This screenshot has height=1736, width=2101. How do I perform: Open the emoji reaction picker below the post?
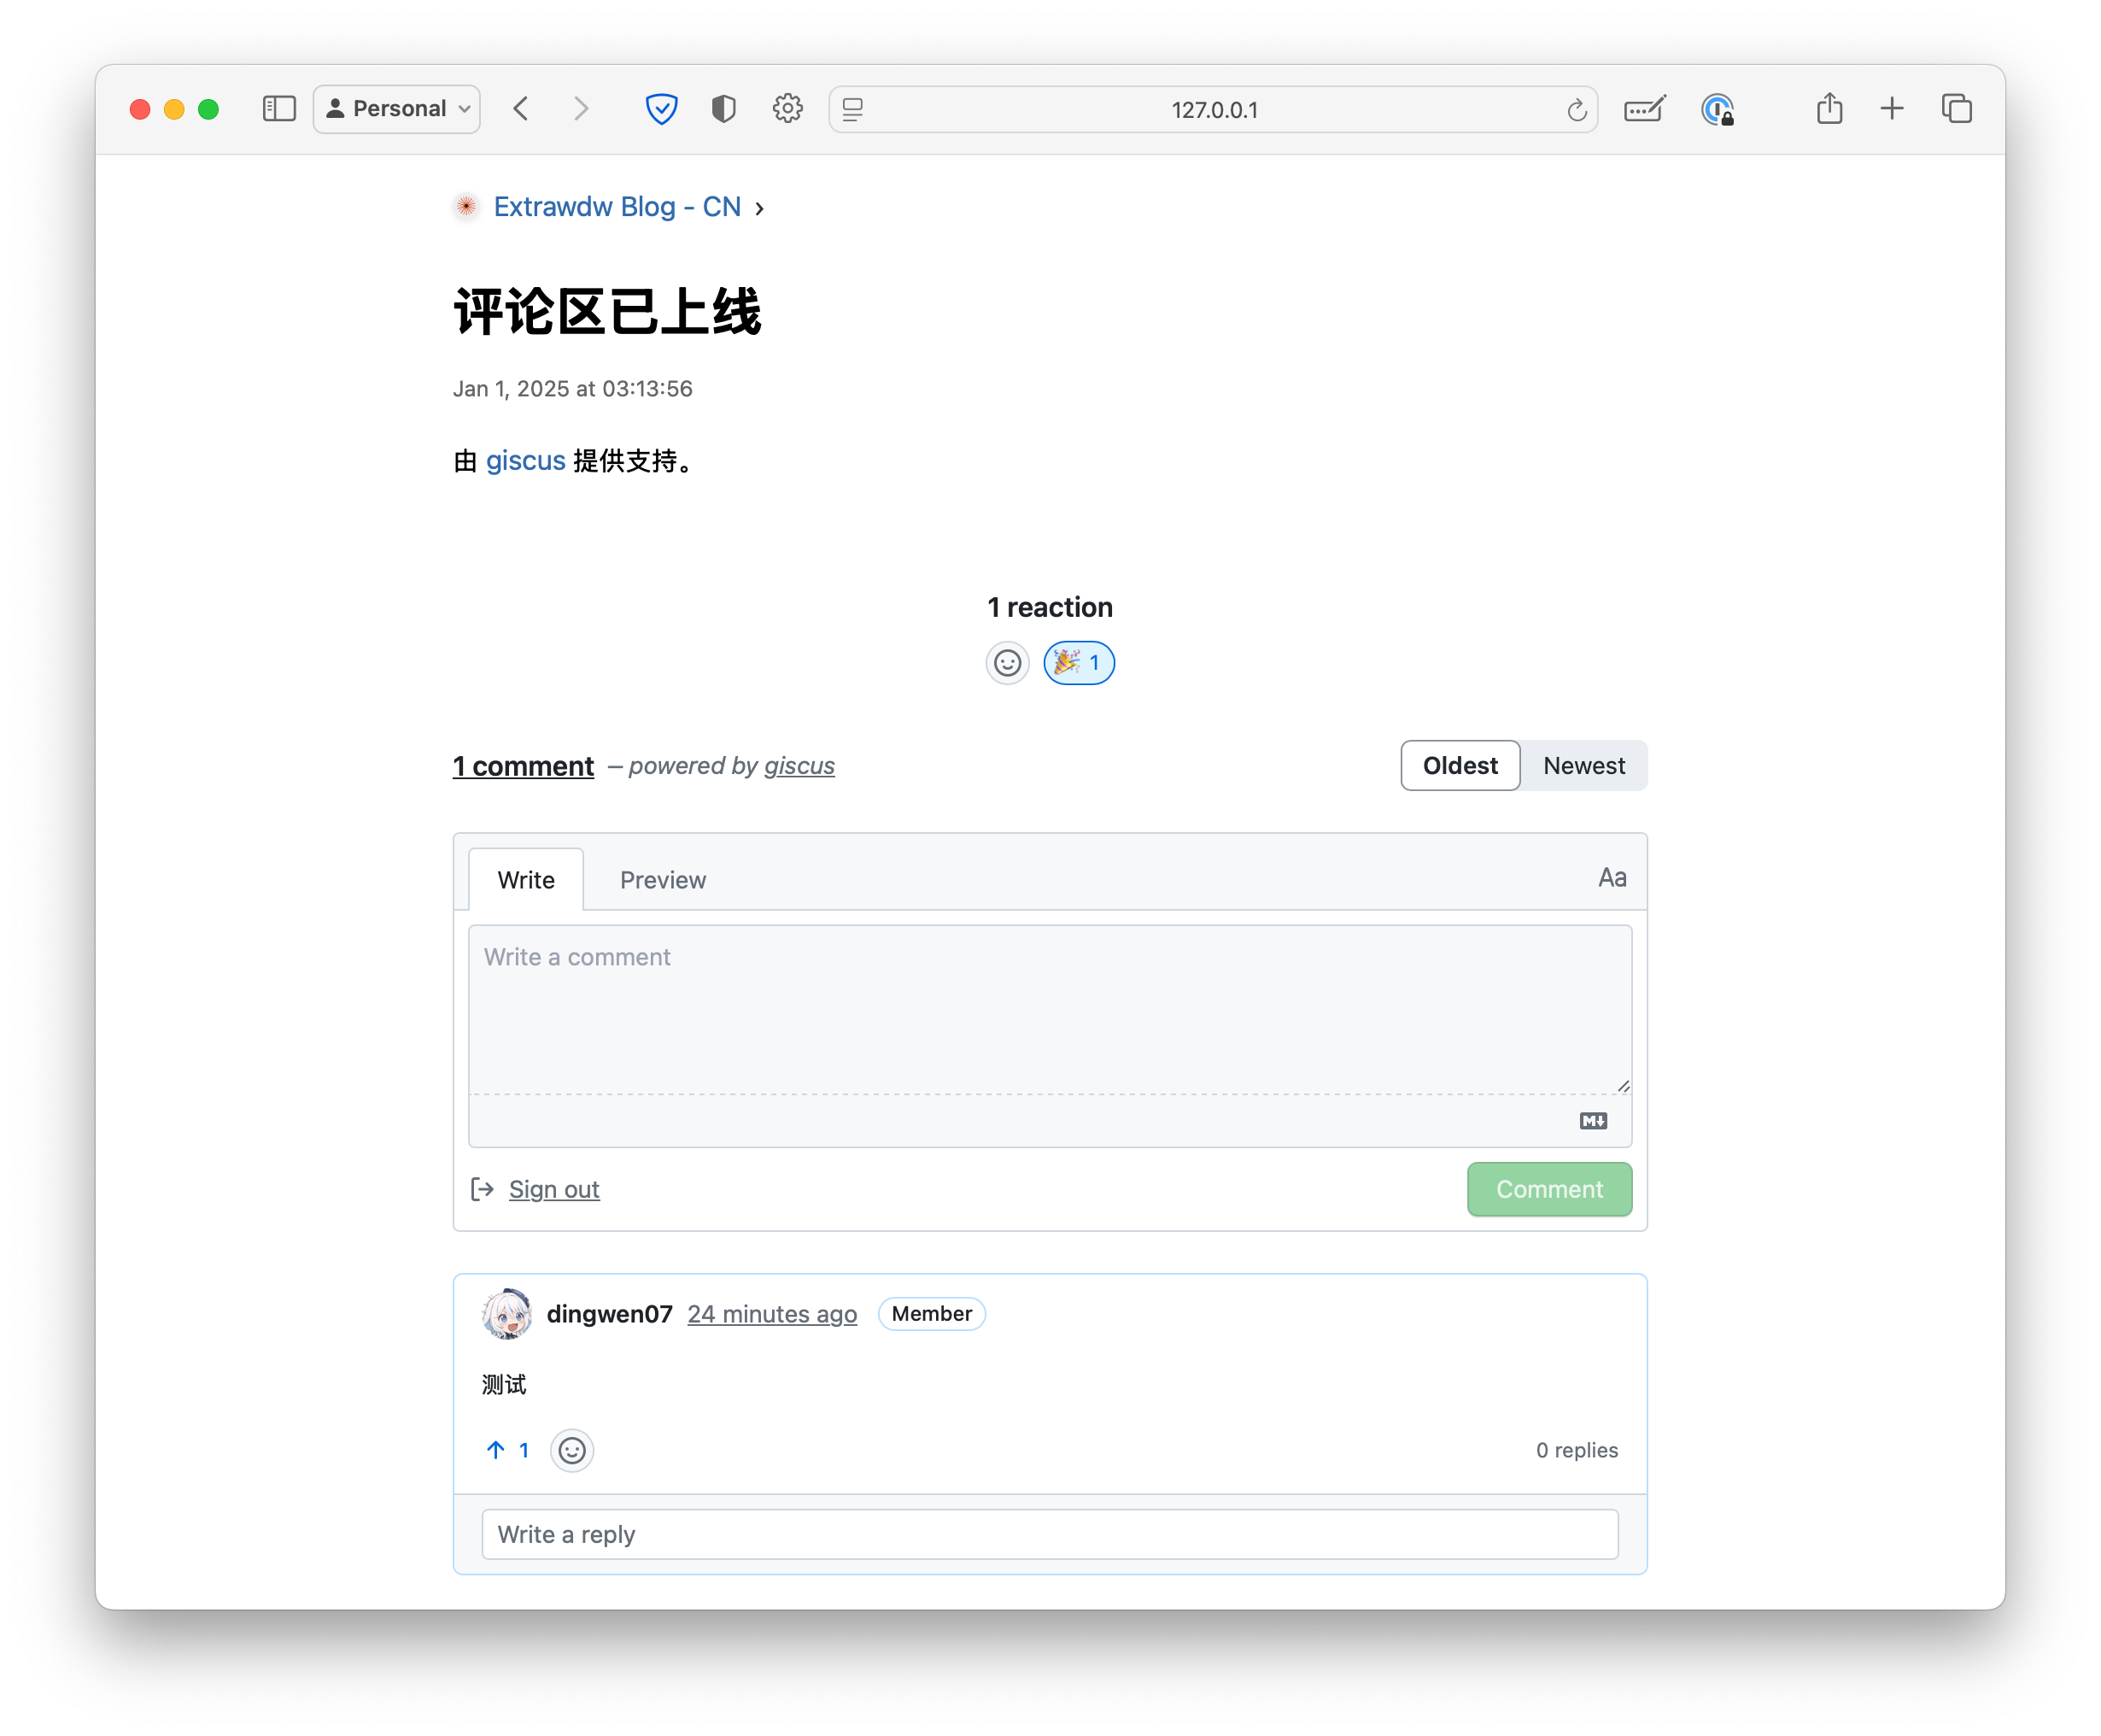(x=1008, y=662)
